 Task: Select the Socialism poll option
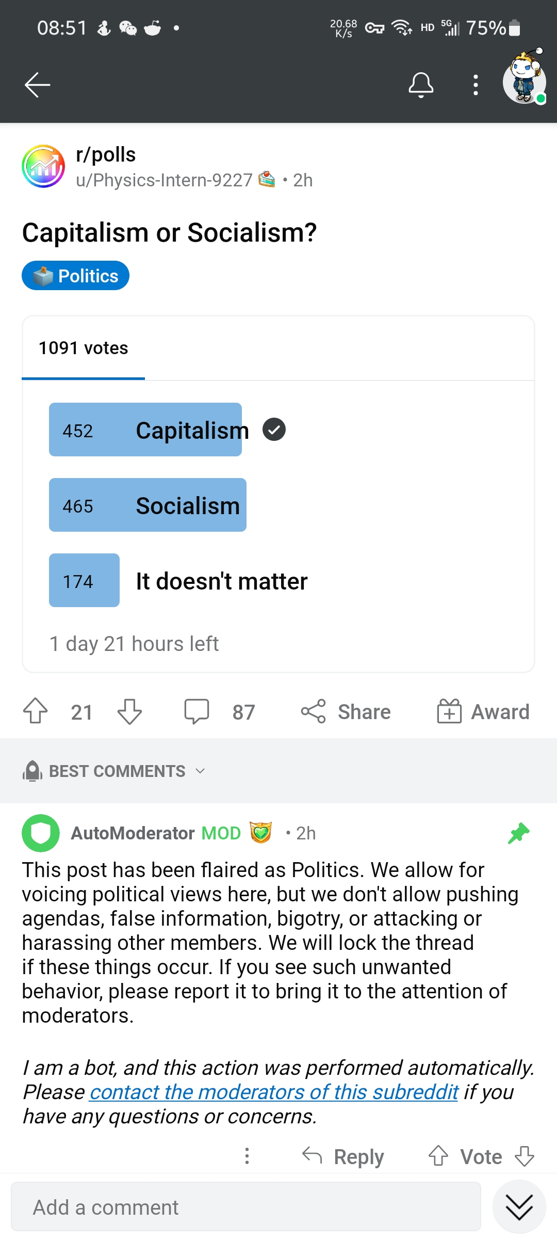[148, 505]
